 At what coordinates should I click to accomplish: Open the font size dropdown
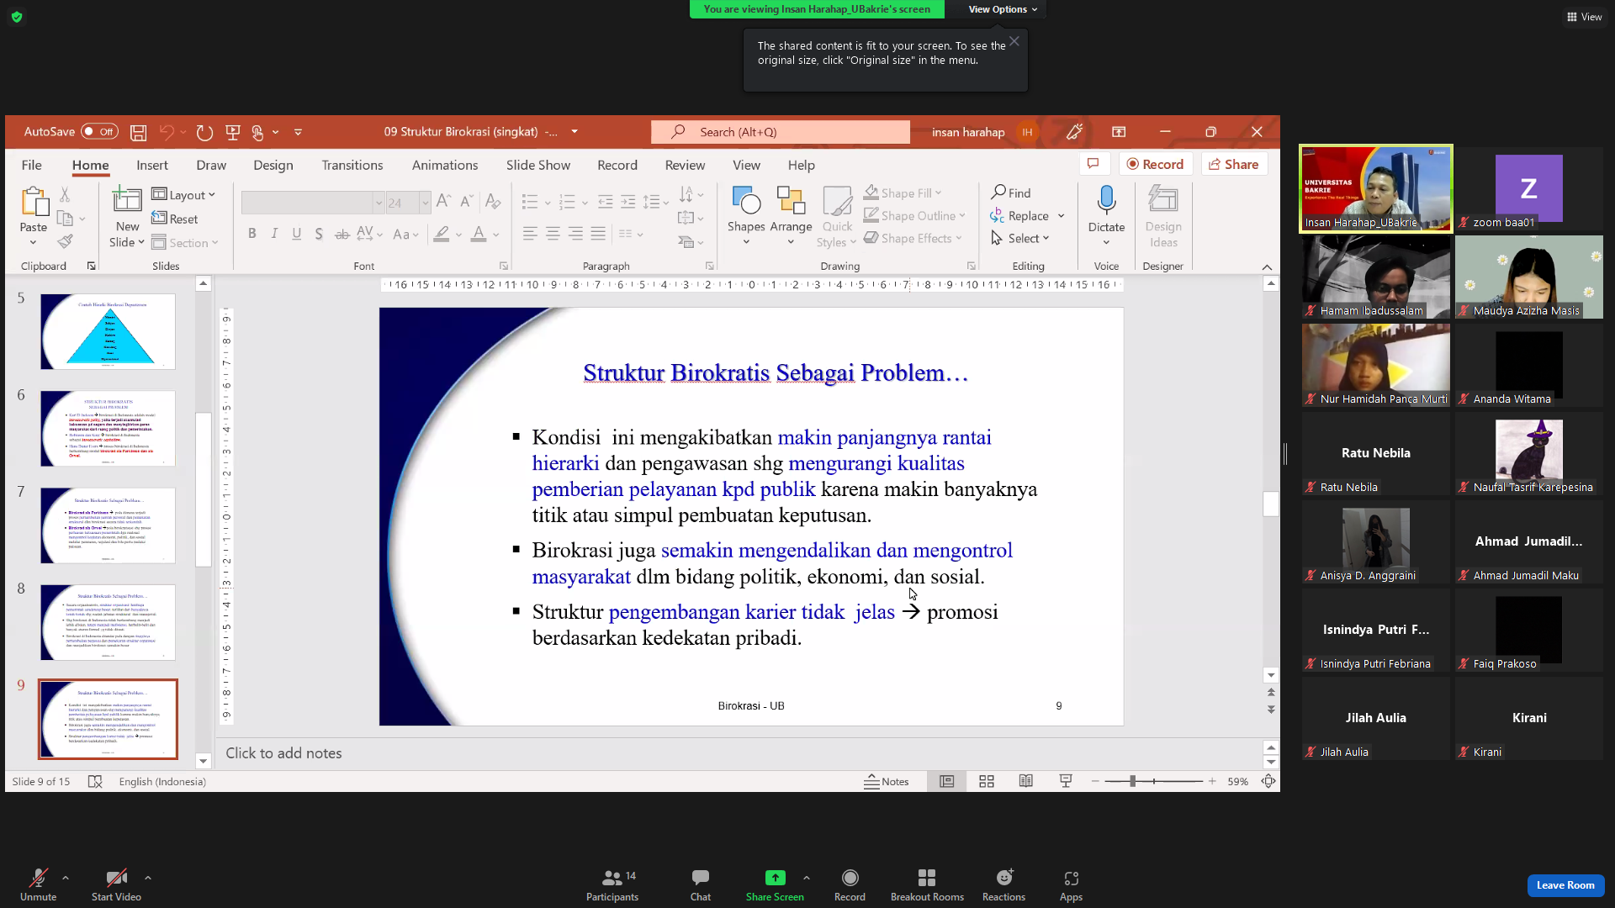tap(425, 203)
